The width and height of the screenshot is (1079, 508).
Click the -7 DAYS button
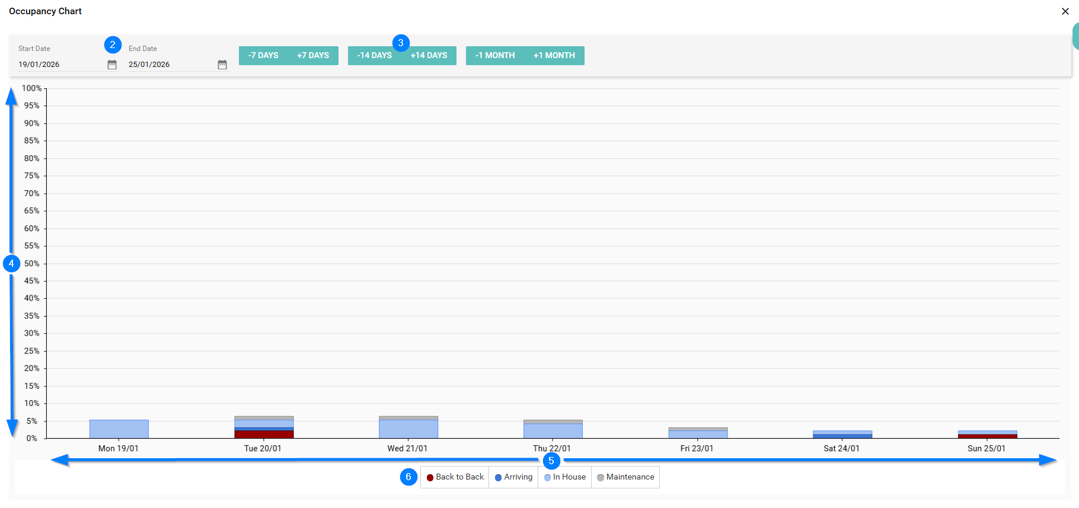(263, 55)
